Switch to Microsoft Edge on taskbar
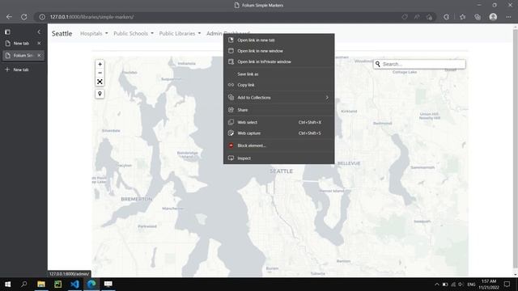The image size is (518, 291). click(91, 284)
